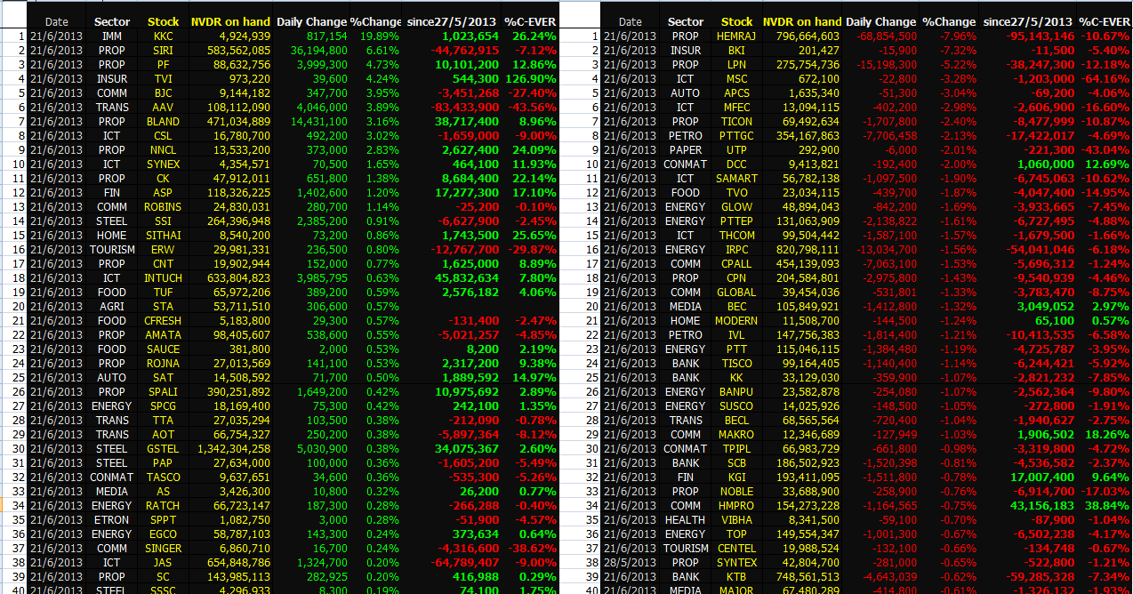
Task: Select the THCOM stock cell
Action: tap(736, 236)
